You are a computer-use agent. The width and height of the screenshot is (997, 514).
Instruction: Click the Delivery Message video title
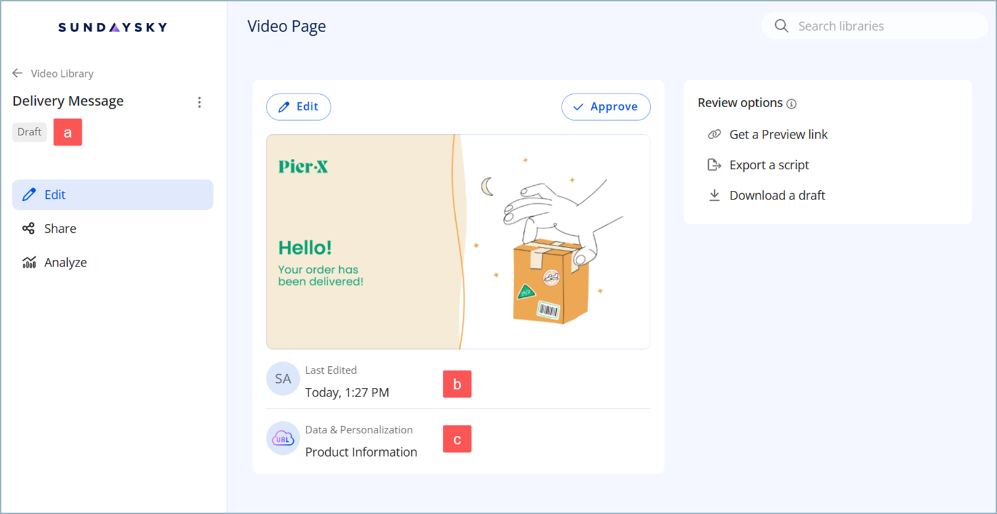pos(68,101)
